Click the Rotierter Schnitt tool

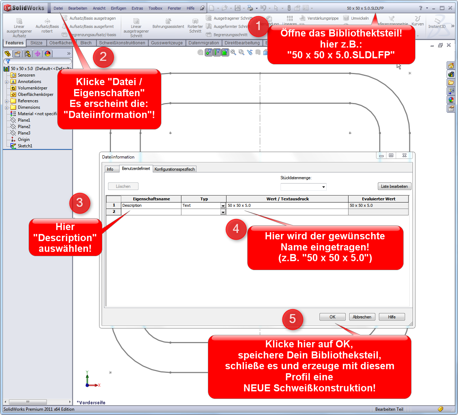[x=195, y=26]
